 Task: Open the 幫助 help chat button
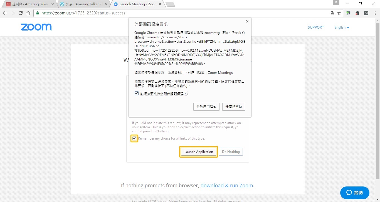(x=355, y=193)
